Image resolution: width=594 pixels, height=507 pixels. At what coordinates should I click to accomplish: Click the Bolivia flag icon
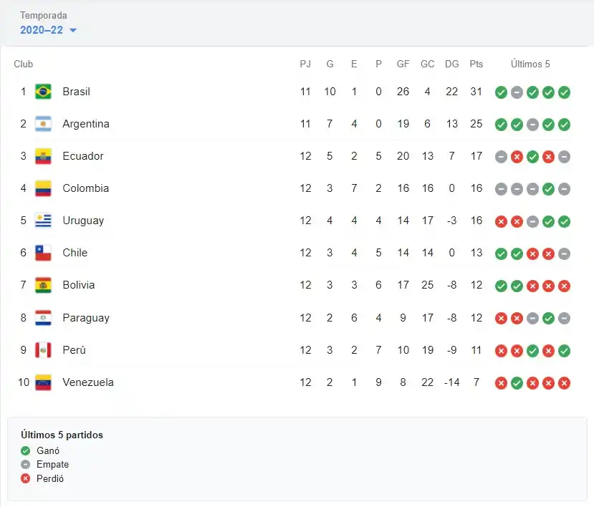[43, 285]
